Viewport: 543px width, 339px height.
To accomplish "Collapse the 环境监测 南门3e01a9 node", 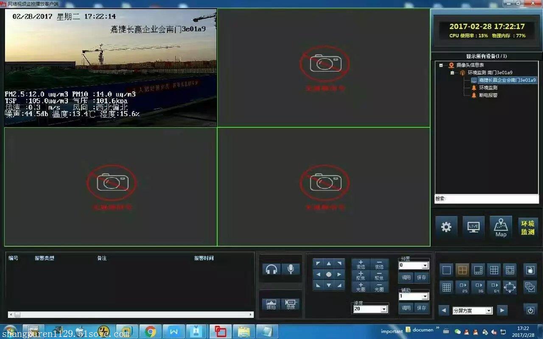I will [x=452, y=73].
